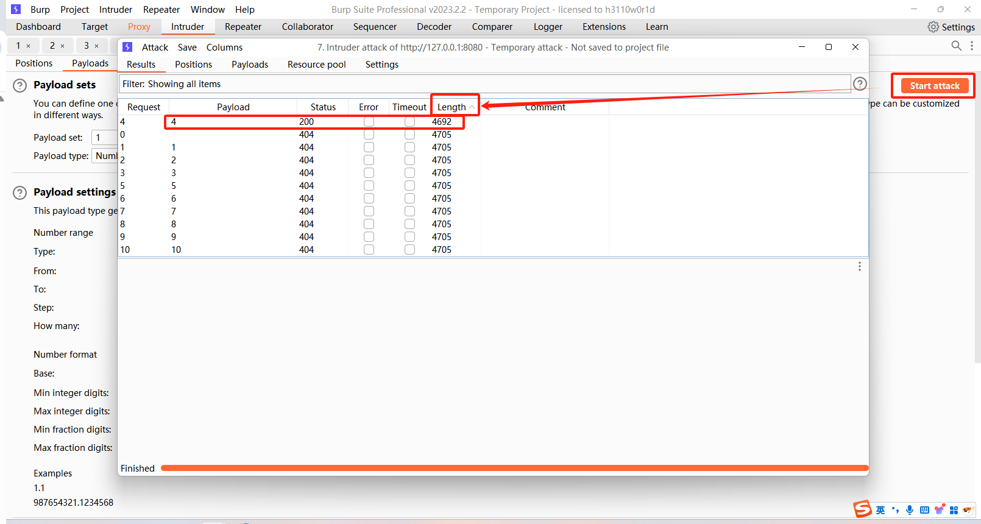Open the Logger main tab
Screen dimensions: 981x524
coord(548,27)
